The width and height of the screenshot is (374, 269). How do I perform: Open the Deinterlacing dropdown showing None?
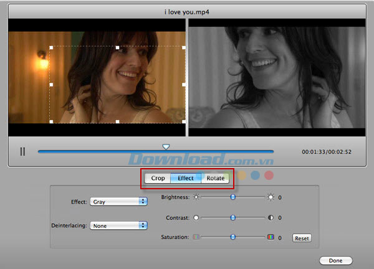point(119,225)
